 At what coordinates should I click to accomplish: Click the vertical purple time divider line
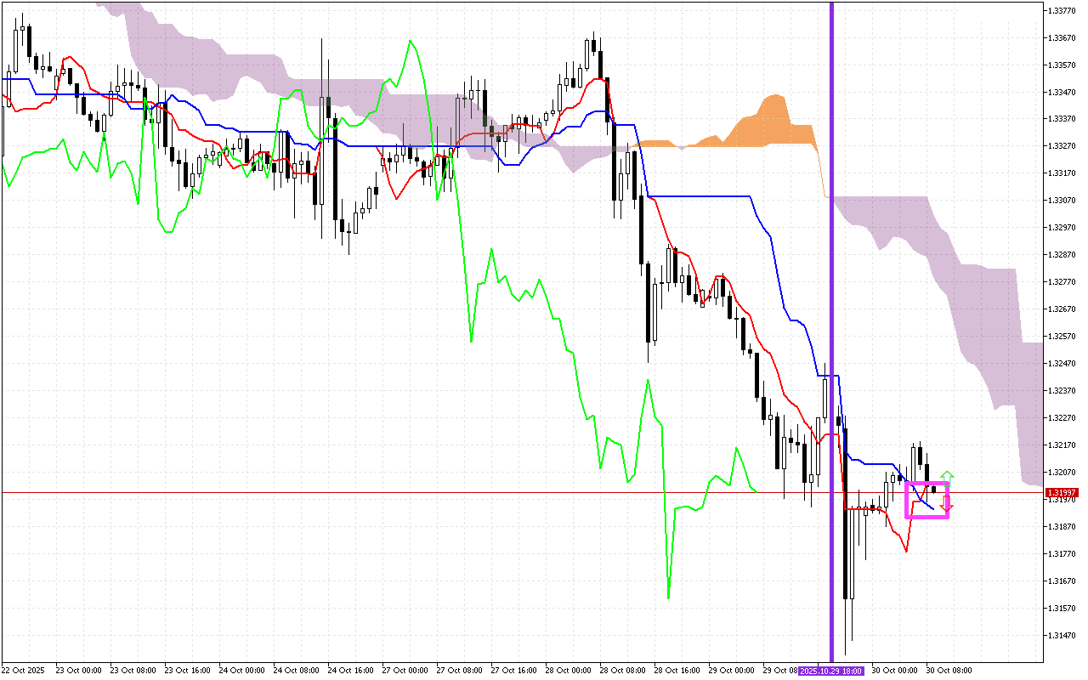point(831,340)
